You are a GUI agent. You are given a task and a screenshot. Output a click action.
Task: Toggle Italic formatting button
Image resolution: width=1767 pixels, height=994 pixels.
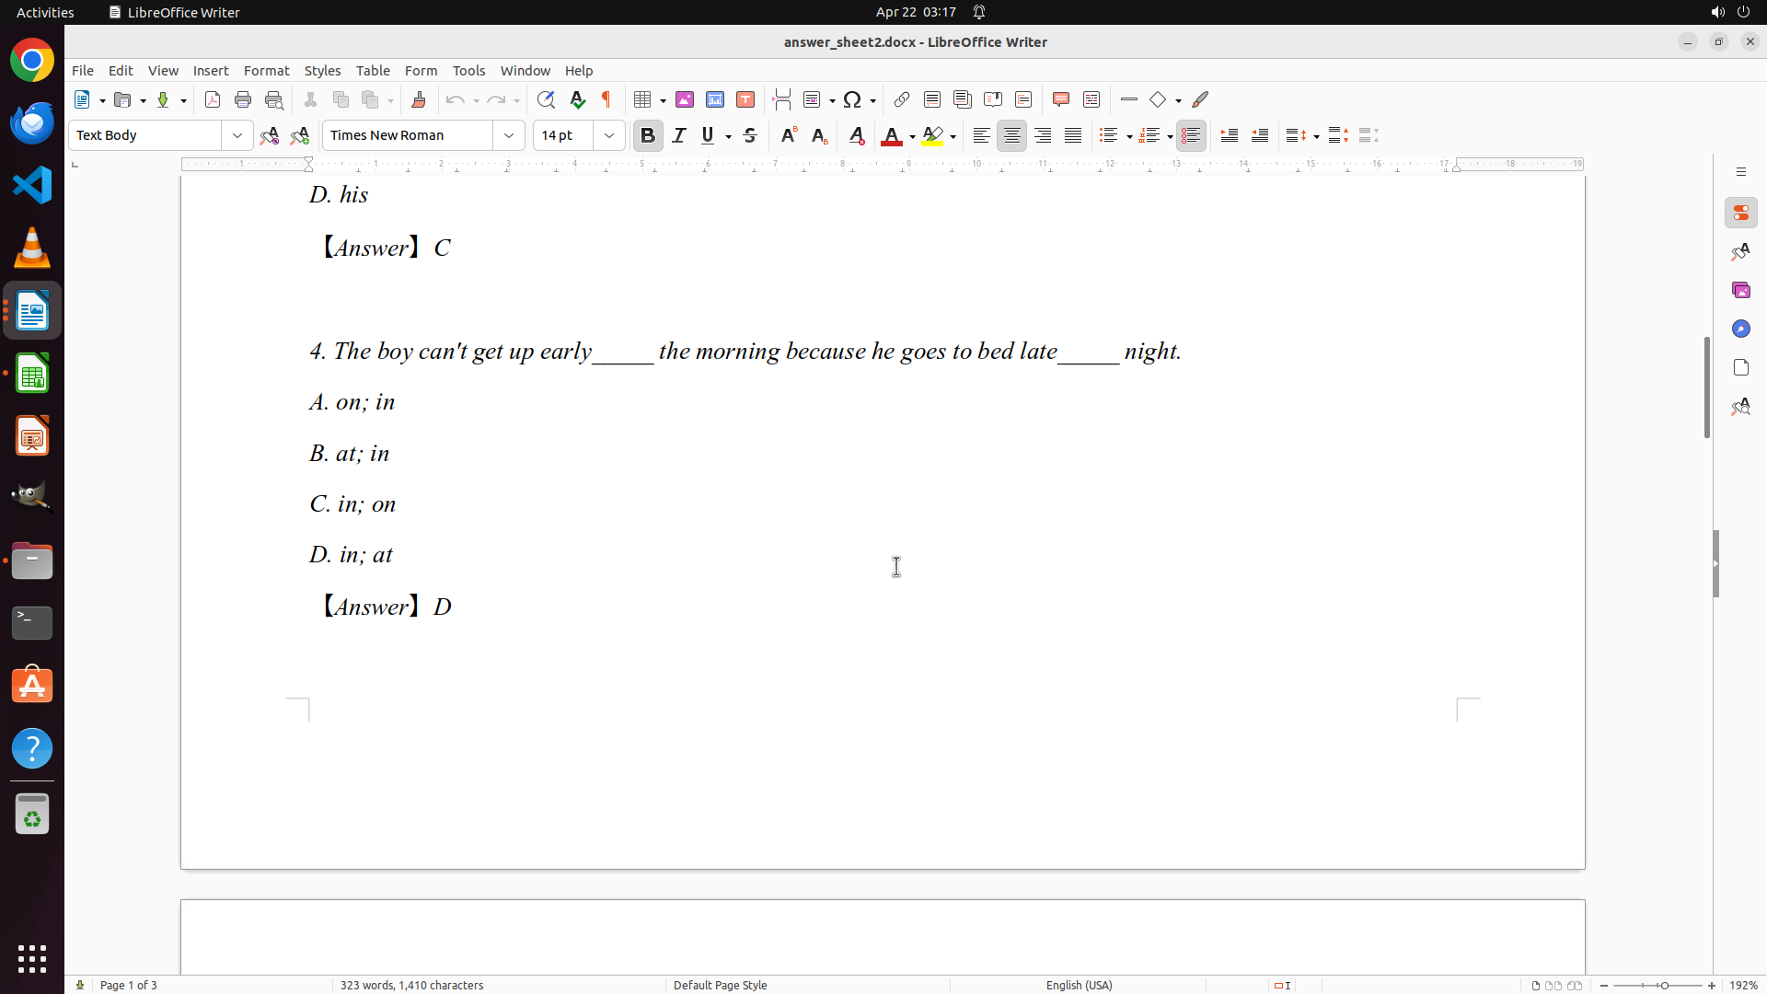coord(679,135)
